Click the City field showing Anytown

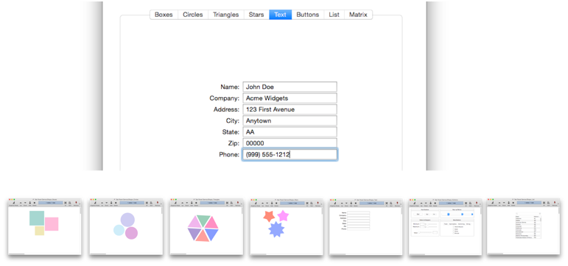pyautogui.click(x=290, y=121)
